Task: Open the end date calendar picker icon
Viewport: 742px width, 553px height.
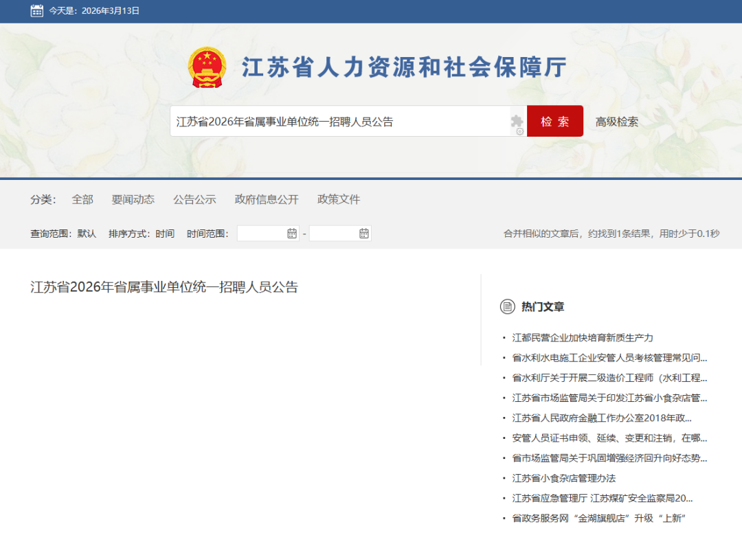Action: click(364, 234)
